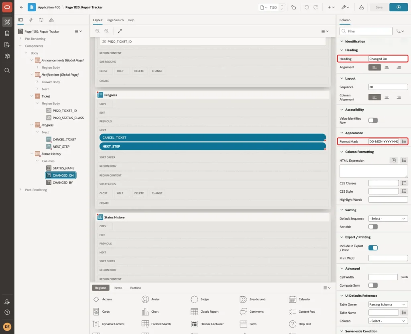Select the Calendar region in the gallery
Viewport: 411px width, 334px height.
point(299,299)
